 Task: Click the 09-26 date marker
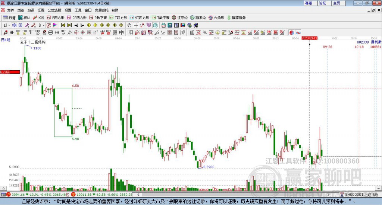pos(328,47)
